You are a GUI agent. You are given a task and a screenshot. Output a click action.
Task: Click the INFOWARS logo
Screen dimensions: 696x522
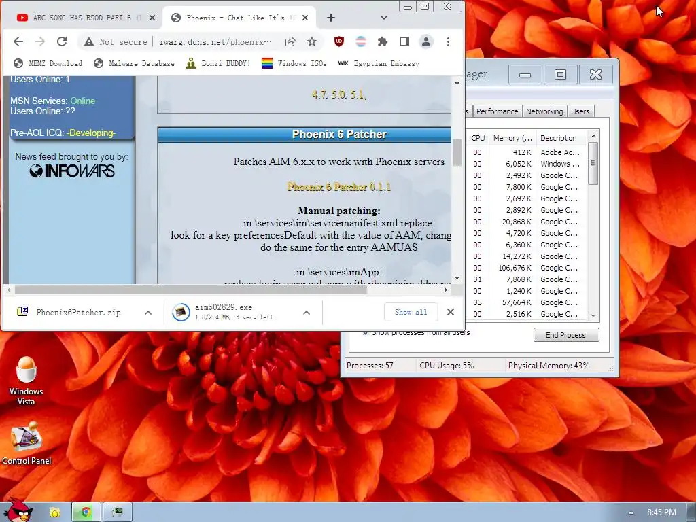pos(72,171)
